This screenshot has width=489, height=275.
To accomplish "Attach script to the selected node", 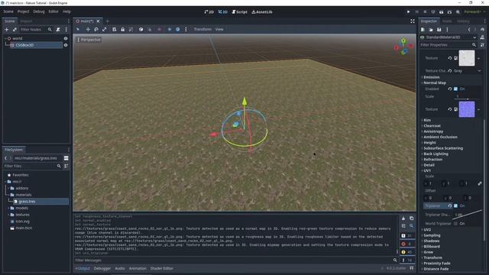I will pyautogui.click(x=58, y=29).
